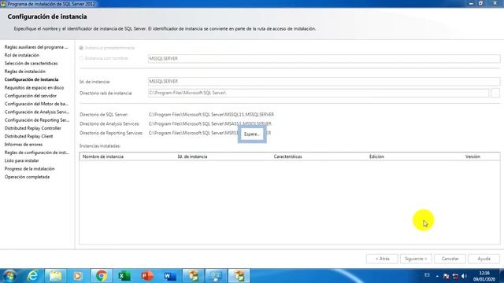Select Distributed Replay Client step
The width and height of the screenshot is (504, 283).
pos(28,136)
